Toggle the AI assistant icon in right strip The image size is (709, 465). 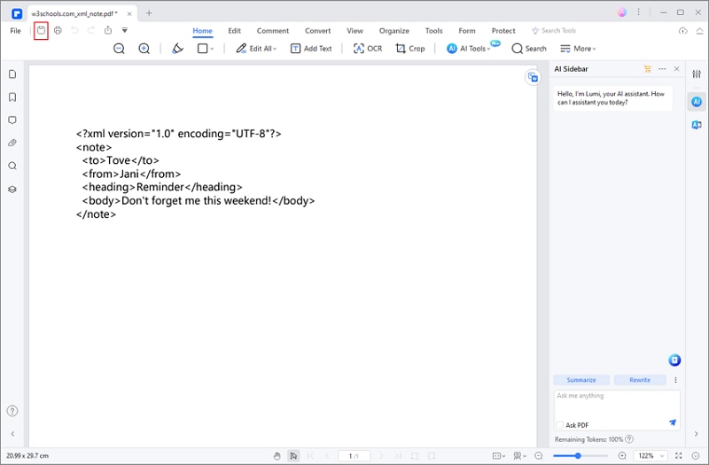(x=697, y=102)
